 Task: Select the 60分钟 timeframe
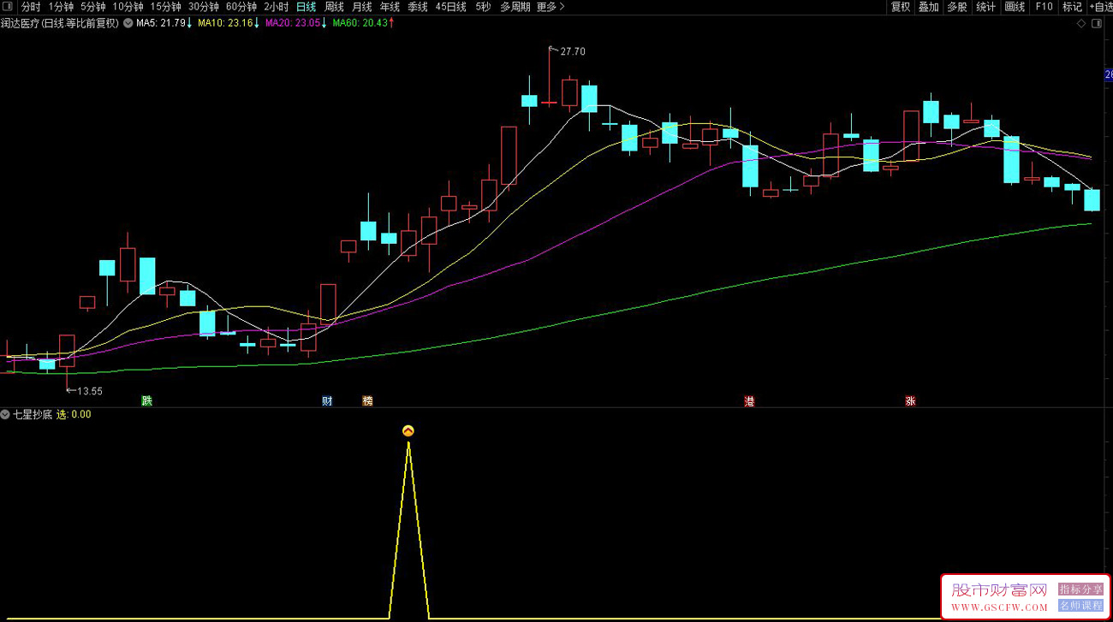pos(241,7)
